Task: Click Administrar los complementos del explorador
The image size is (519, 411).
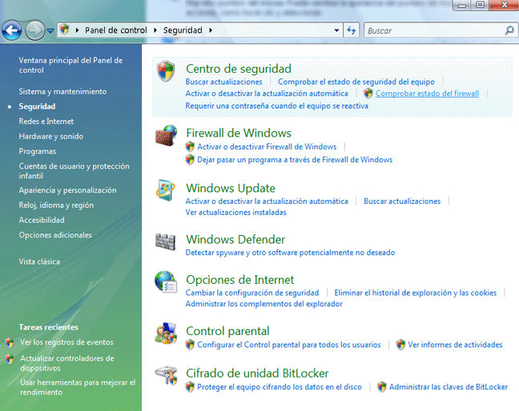Action: [x=264, y=304]
